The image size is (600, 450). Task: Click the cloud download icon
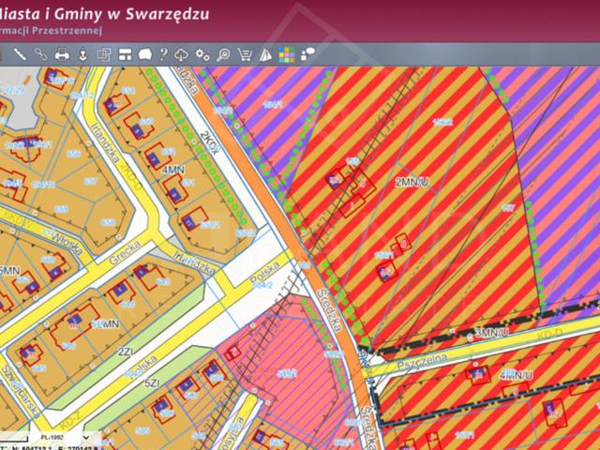(182, 53)
